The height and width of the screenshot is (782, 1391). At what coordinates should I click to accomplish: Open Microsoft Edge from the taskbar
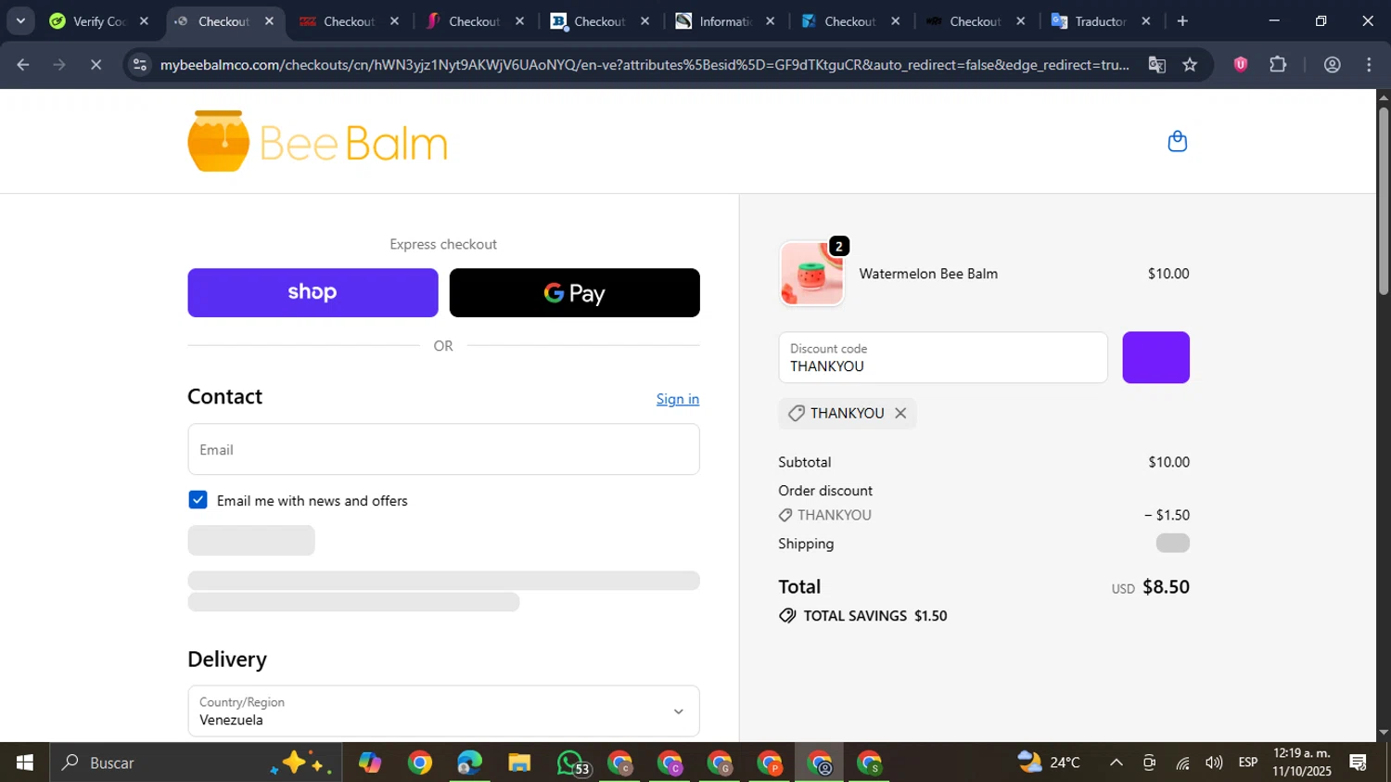pos(469,763)
